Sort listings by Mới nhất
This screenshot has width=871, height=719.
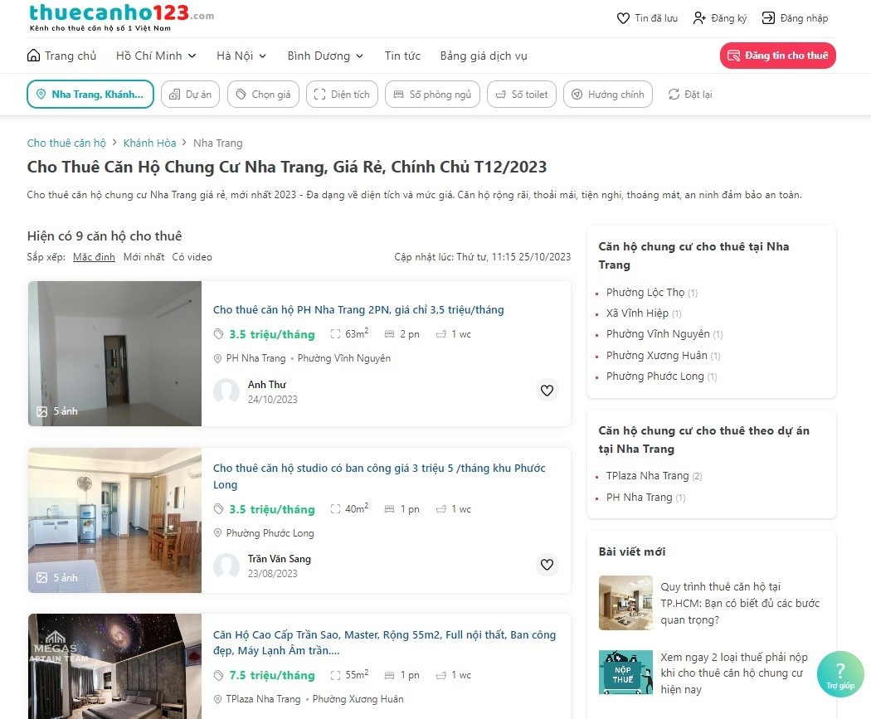pos(144,257)
